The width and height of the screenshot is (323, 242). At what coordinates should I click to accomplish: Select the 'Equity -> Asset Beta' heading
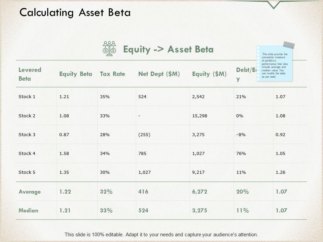click(x=168, y=49)
